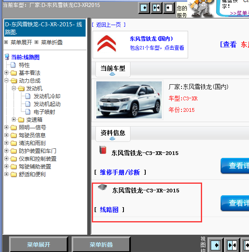Open 东风雪铁龙(国内) brand link
Image resolution: width=249 pixels, height=252 pixels.
(151, 39)
